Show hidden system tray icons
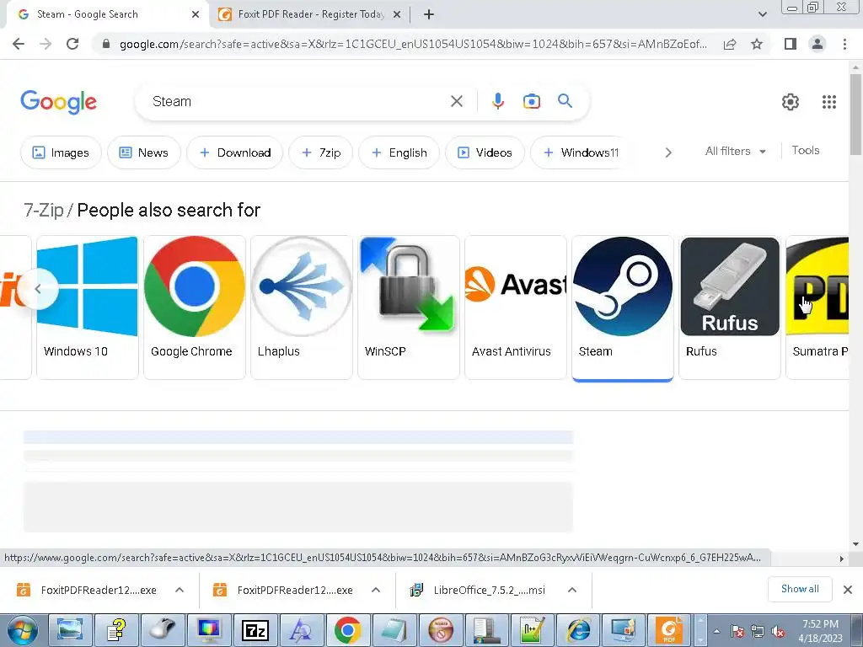The image size is (863, 647). [716, 632]
